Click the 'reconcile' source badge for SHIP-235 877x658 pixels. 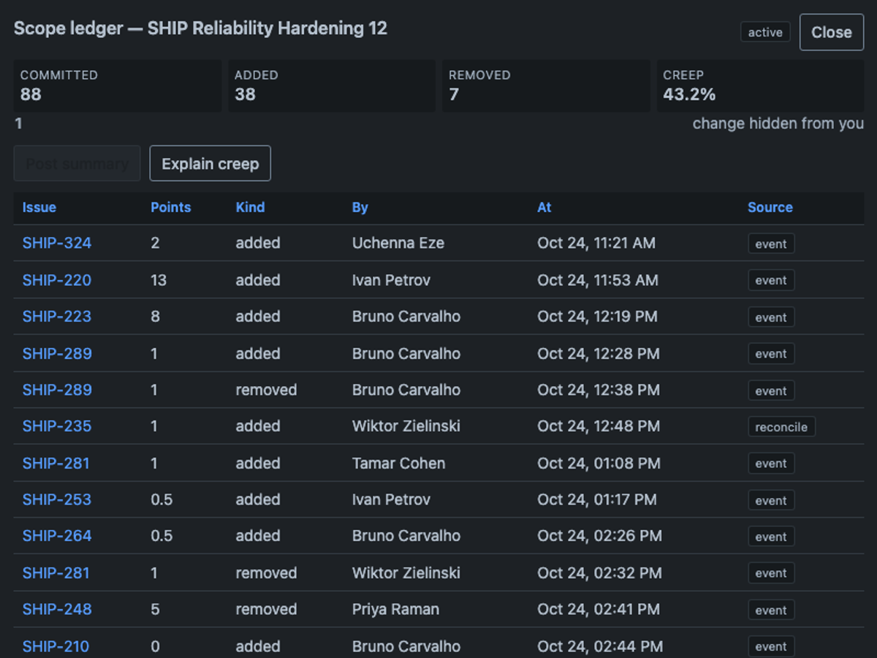click(x=781, y=427)
